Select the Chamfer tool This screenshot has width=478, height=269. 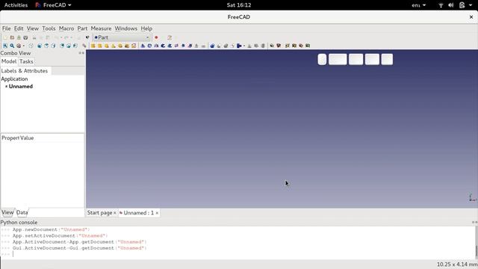coord(170,46)
